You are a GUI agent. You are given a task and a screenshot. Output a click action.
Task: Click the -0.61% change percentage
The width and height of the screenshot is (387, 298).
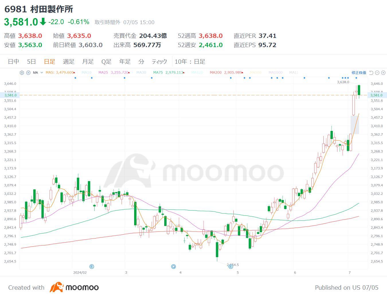point(79,22)
